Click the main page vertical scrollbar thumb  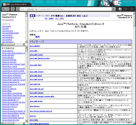coord(134,20)
